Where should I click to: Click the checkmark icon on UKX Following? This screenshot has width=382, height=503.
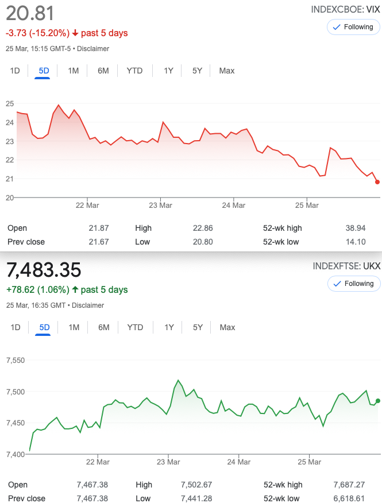click(337, 284)
